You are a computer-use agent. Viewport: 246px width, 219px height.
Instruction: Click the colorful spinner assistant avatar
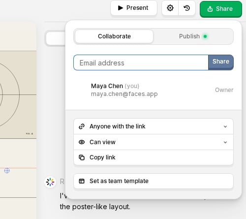click(50, 182)
